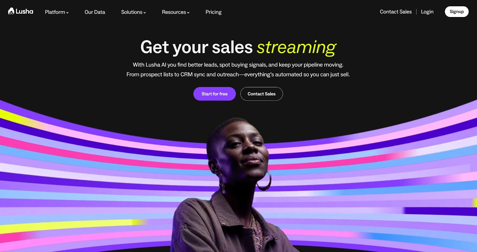Open the Resources menu label

[x=174, y=12]
